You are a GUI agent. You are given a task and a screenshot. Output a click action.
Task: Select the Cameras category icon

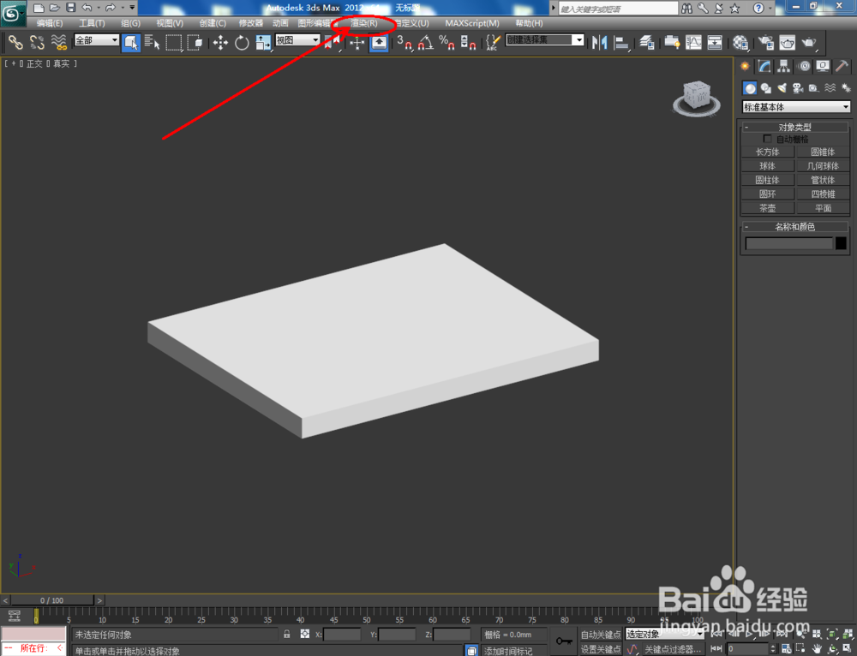coord(798,88)
